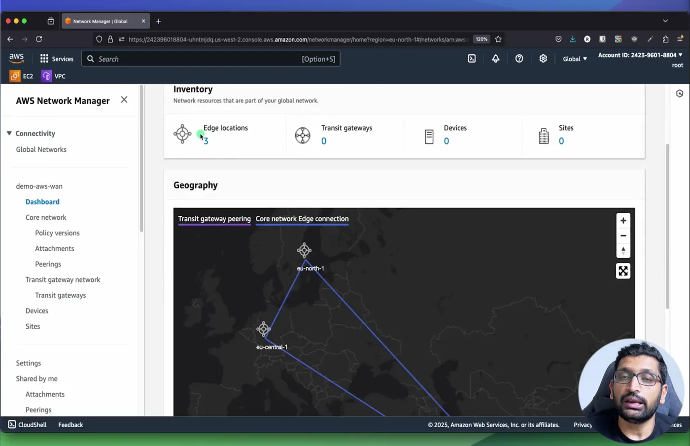Image resolution: width=690 pixels, height=446 pixels.
Task: Click the Transit gateways count 0
Action: [x=324, y=141]
